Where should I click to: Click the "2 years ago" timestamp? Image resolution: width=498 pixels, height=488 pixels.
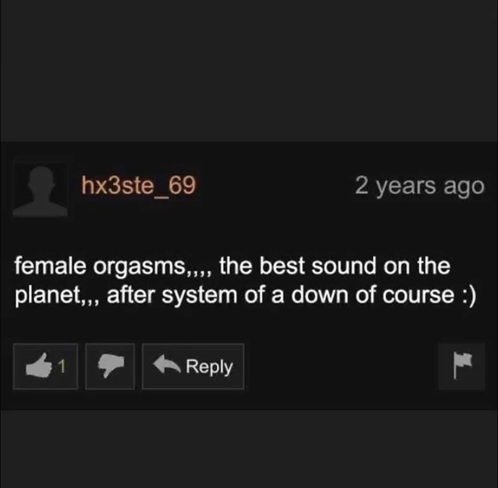pos(419,186)
